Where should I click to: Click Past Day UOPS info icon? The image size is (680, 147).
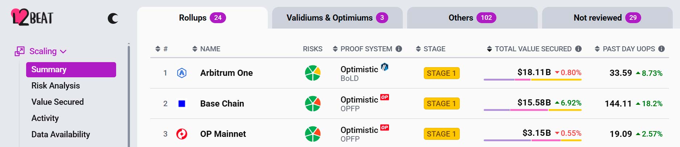(661, 49)
